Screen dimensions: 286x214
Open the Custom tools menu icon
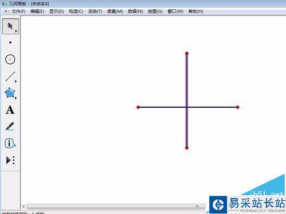[10, 160]
